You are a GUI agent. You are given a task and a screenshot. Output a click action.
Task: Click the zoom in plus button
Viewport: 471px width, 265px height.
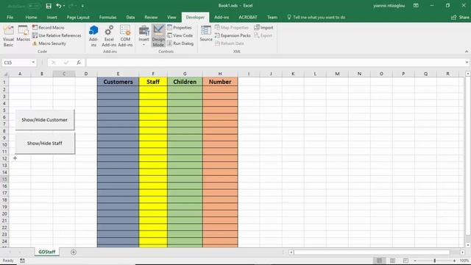point(454,261)
